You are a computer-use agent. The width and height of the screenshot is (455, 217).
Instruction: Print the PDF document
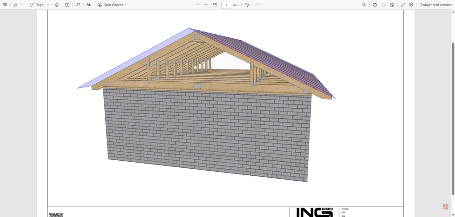click(x=374, y=5)
